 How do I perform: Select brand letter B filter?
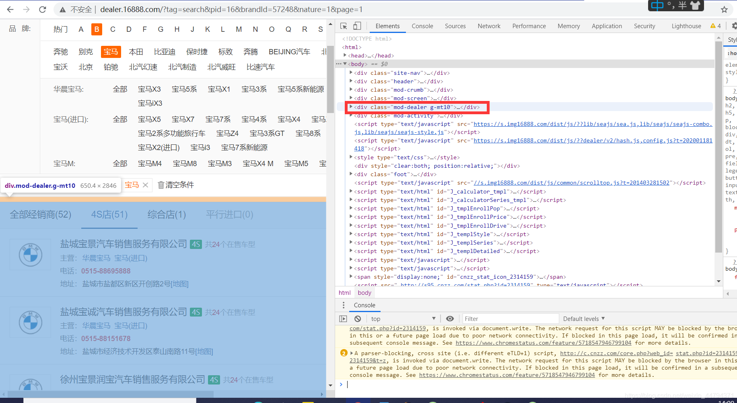pos(97,29)
